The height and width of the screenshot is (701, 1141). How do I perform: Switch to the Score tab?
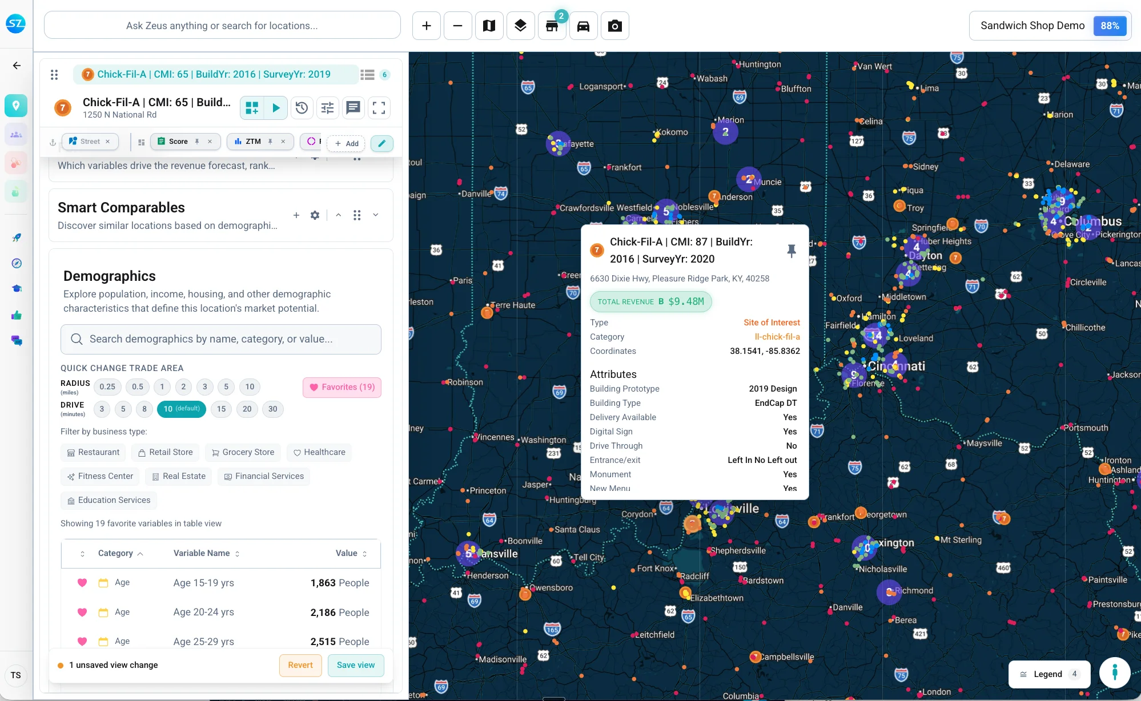point(178,142)
